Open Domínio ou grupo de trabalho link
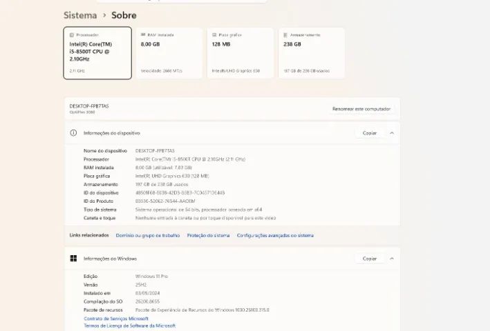This screenshot has height=331, width=490. [148, 236]
